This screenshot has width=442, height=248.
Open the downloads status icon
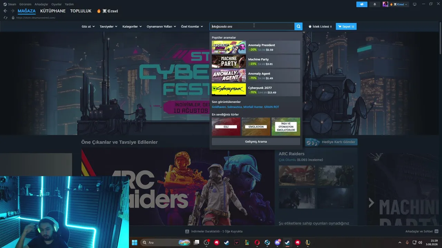(x=187, y=231)
